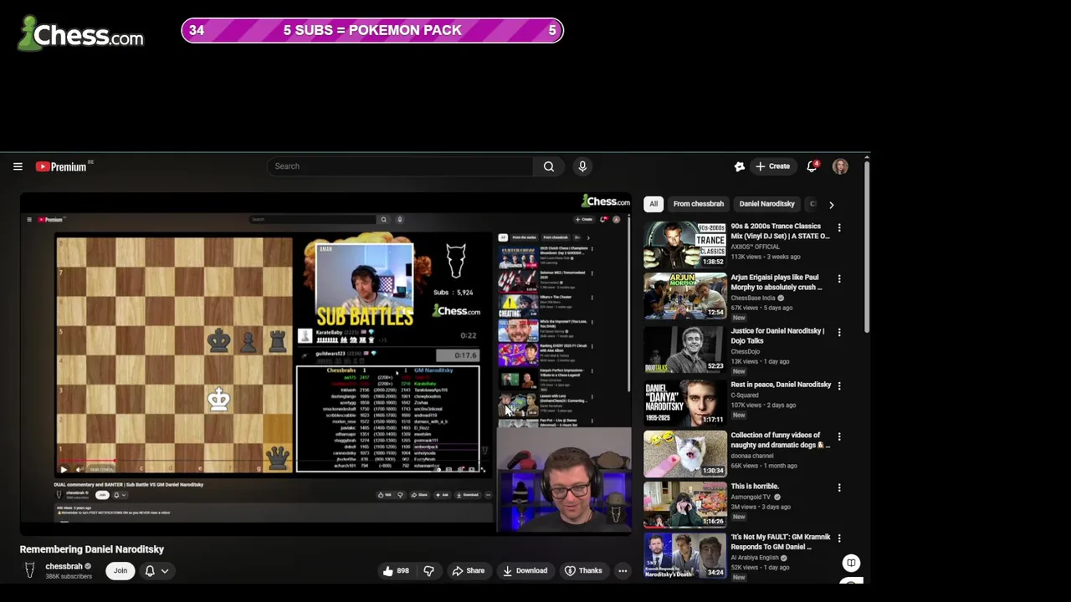The image size is (1071, 602).
Task: Open Arjun Erigaisi Morphy video thumbnail
Action: coord(685,296)
